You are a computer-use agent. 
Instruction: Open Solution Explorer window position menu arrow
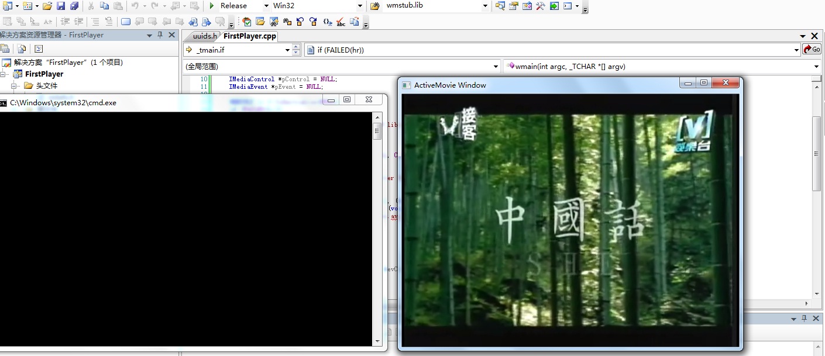coord(150,35)
